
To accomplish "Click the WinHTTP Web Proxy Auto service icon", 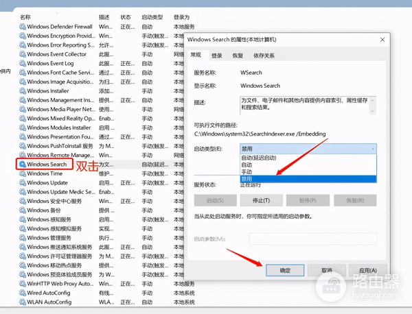I will tap(23, 284).
